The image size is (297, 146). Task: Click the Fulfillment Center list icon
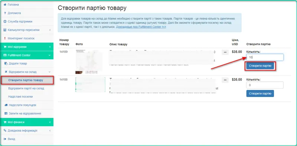pos(5,55)
